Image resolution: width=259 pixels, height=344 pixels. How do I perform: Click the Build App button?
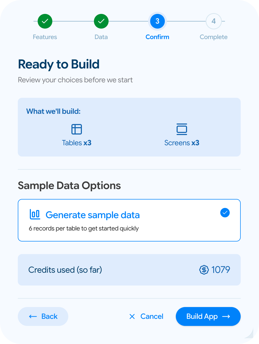[x=208, y=316]
